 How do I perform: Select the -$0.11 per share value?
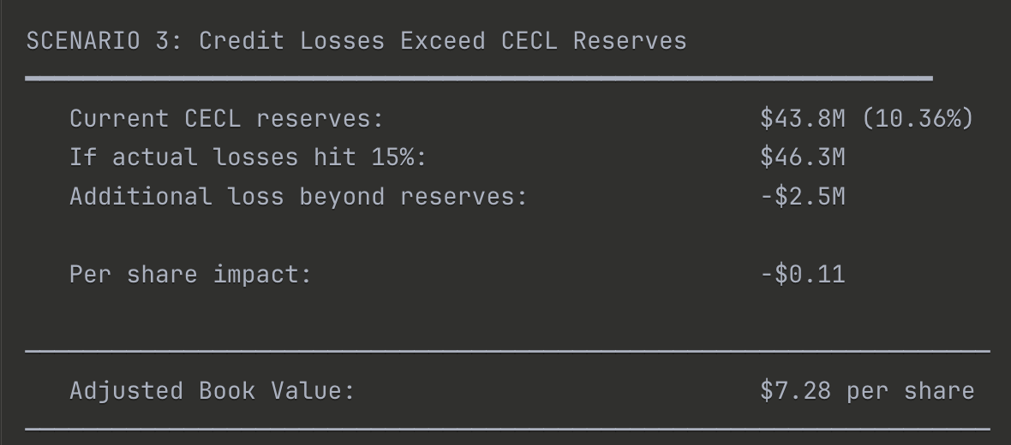pos(802,275)
